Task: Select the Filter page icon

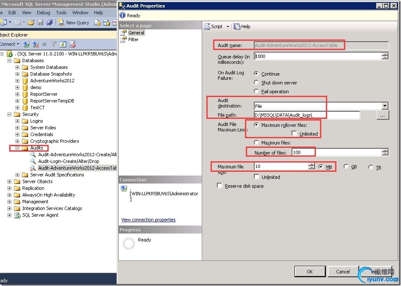Action: (x=124, y=39)
